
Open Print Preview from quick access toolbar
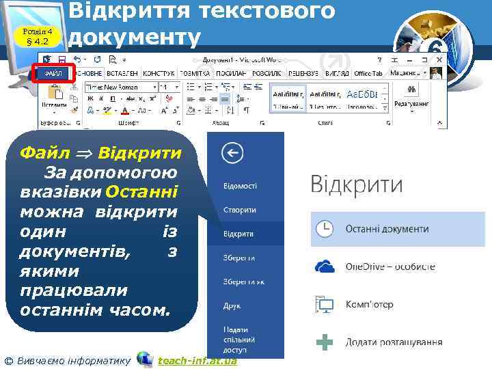click(112, 59)
